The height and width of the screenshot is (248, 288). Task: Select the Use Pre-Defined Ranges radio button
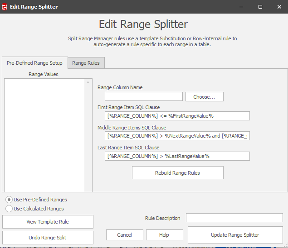pos(9,200)
